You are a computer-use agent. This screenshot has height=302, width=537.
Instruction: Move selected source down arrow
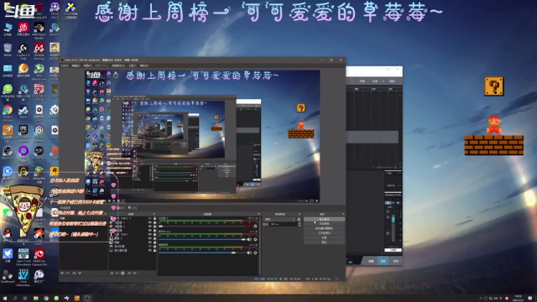[x=134, y=273]
